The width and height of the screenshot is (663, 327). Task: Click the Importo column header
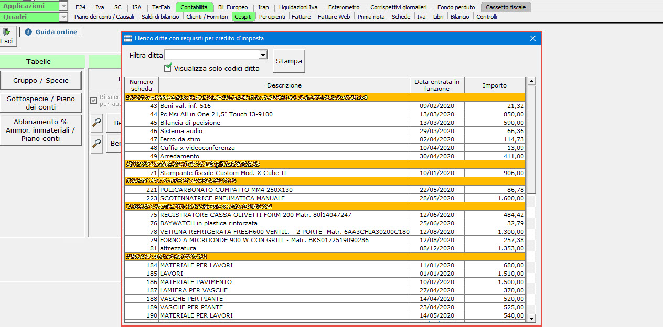pyautogui.click(x=495, y=85)
